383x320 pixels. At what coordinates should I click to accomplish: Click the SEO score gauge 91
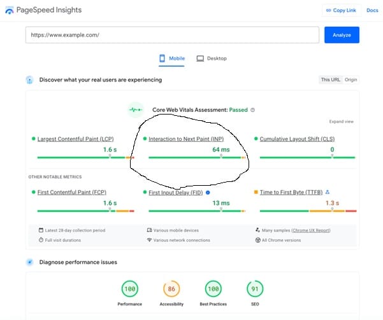tap(255, 289)
